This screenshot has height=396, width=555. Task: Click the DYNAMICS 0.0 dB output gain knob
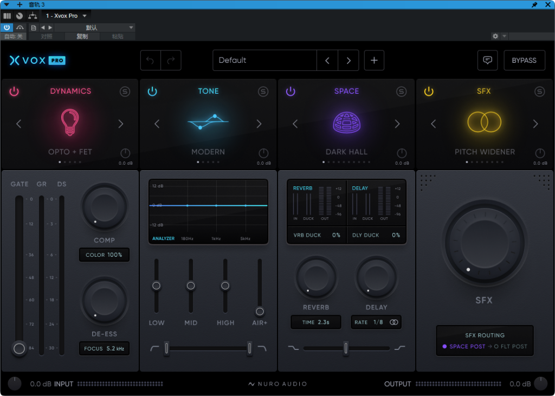125,153
